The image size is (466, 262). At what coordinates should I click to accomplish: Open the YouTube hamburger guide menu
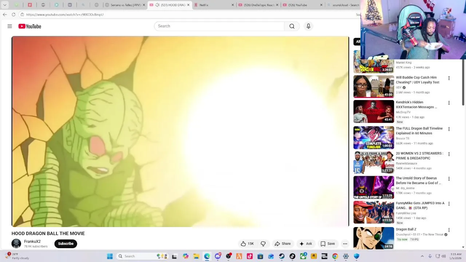pos(10,26)
